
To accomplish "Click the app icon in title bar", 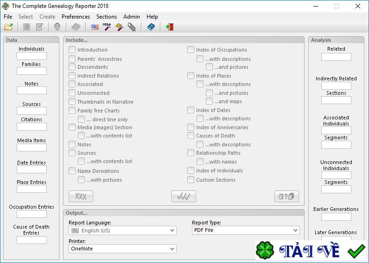I will point(6,6).
